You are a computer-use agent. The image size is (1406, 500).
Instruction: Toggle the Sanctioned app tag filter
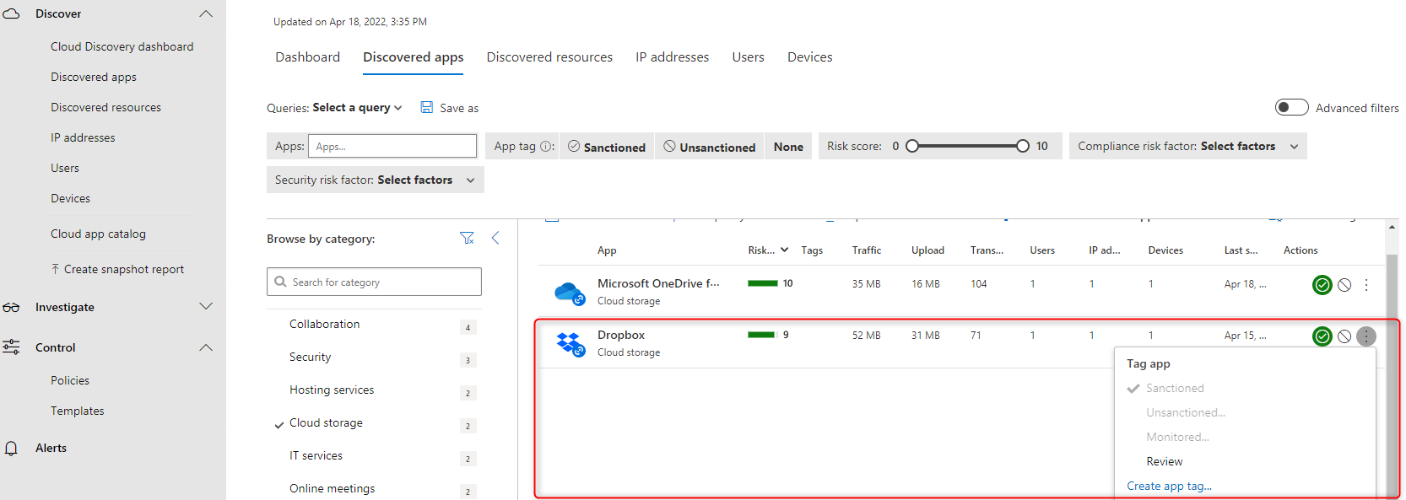point(607,147)
